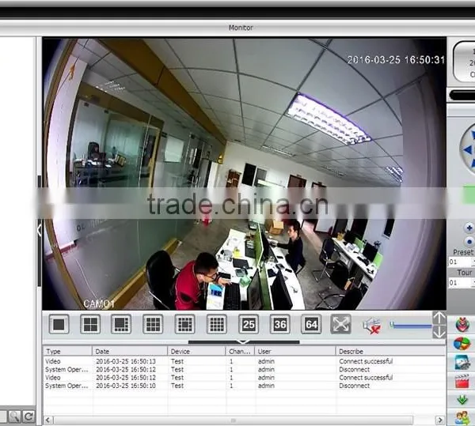Sort the log by the User column
The height and width of the screenshot is (426, 475).
[x=295, y=352]
